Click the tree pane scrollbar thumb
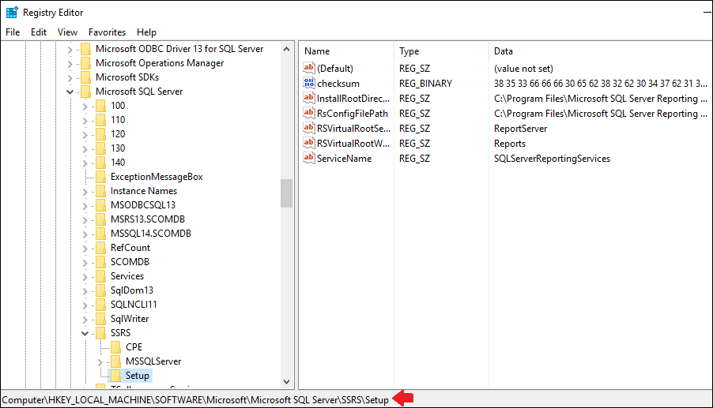 coord(286,193)
